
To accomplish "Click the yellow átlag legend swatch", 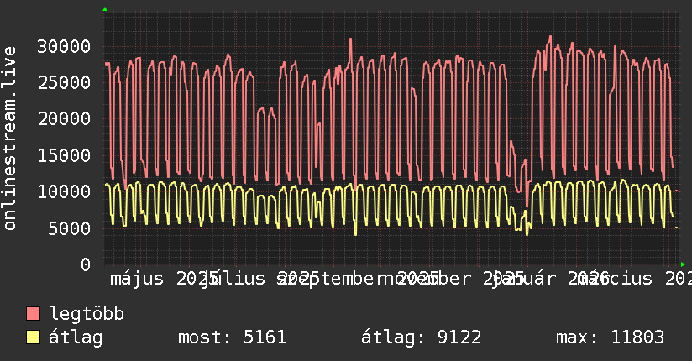I will tap(33, 337).
